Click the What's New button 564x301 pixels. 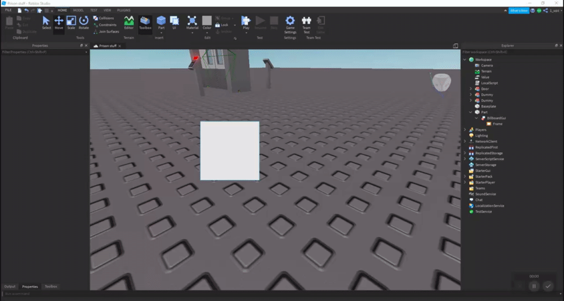tap(519, 11)
